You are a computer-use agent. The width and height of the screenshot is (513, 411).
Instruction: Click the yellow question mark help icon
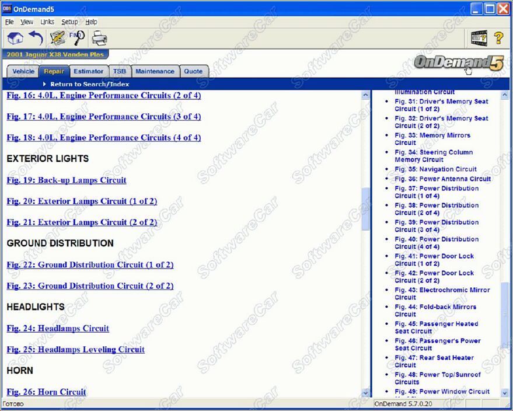(x=498, y=39)
